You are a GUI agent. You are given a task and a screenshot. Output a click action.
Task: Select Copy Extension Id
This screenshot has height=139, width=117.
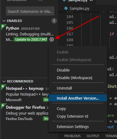78,116
